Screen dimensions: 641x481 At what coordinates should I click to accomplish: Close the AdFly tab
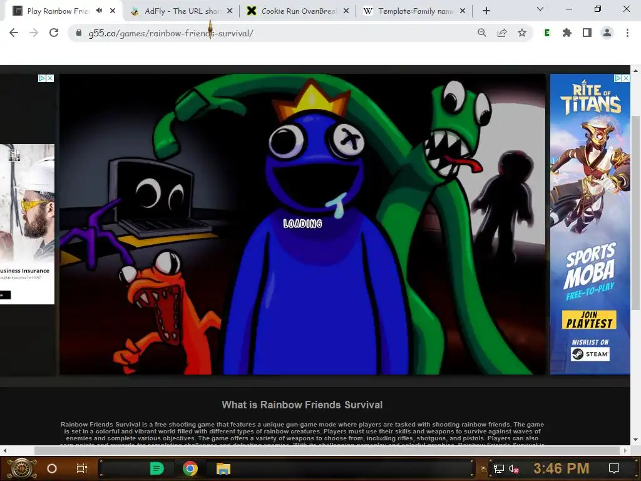coord(230,11)
